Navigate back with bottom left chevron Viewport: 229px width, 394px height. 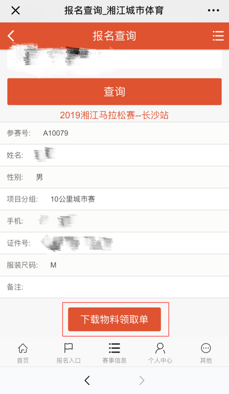click(87, 380)
